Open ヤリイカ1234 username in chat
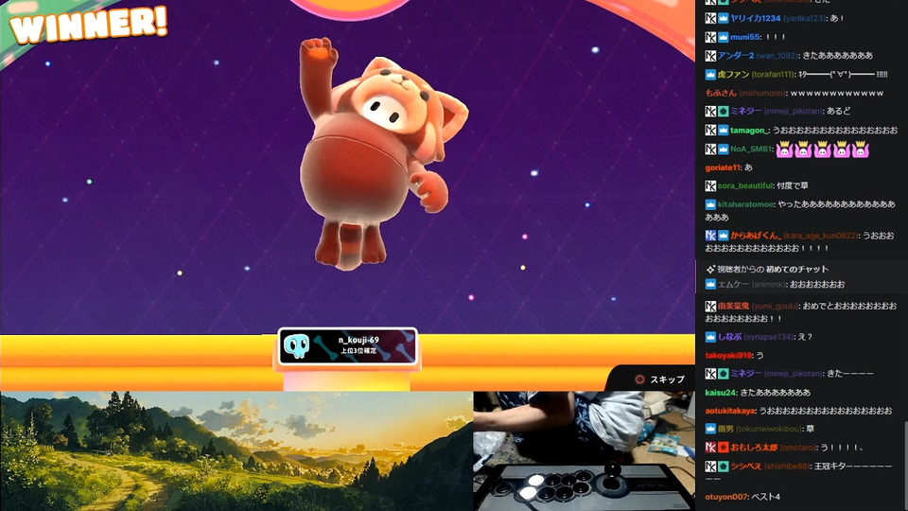 [755, 19]
